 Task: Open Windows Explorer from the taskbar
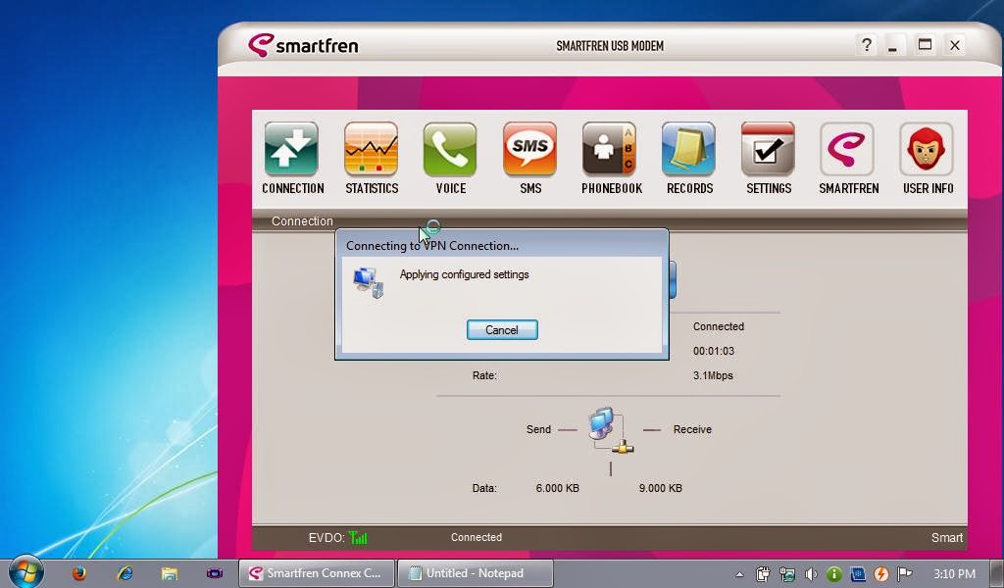[x=169, y=573]
